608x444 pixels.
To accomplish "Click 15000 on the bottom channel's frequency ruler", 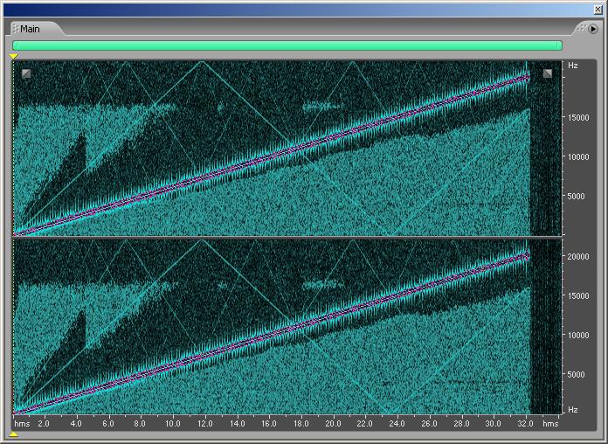I will (577, 295).
